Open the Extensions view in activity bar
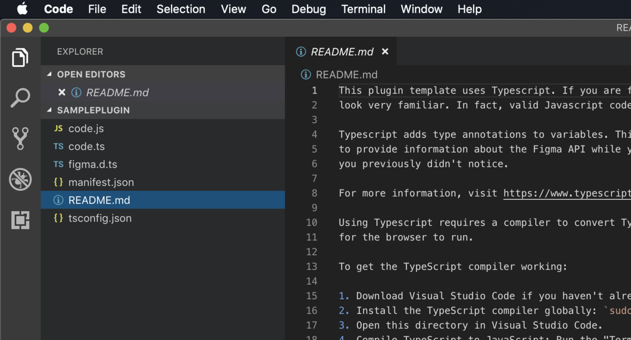This screenshot has width=631, height=340. [x=20, y=220]
